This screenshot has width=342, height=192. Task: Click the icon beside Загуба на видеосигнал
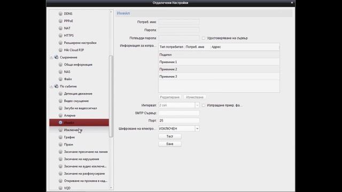(x=60, y=108)
